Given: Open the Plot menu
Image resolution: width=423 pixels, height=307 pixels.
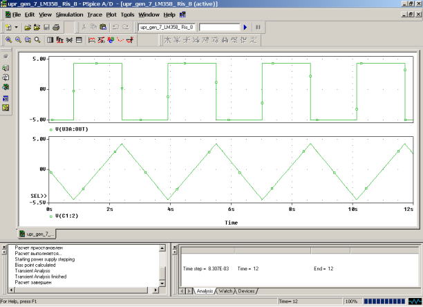Looking at the screenshot, I should click(111, 15).
